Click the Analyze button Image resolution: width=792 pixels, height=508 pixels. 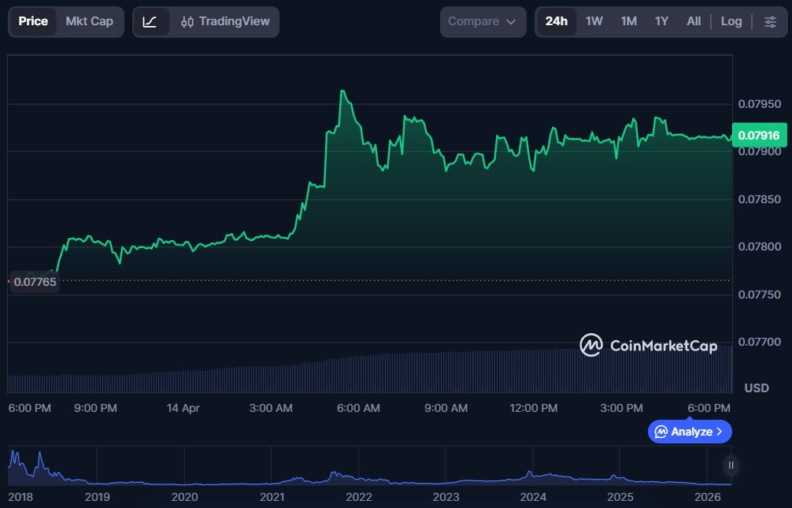click(690, 432)
